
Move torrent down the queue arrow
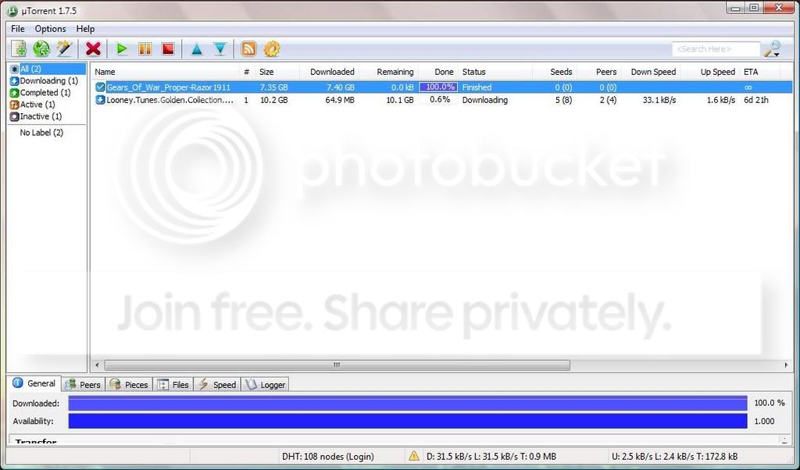(220, 49)
